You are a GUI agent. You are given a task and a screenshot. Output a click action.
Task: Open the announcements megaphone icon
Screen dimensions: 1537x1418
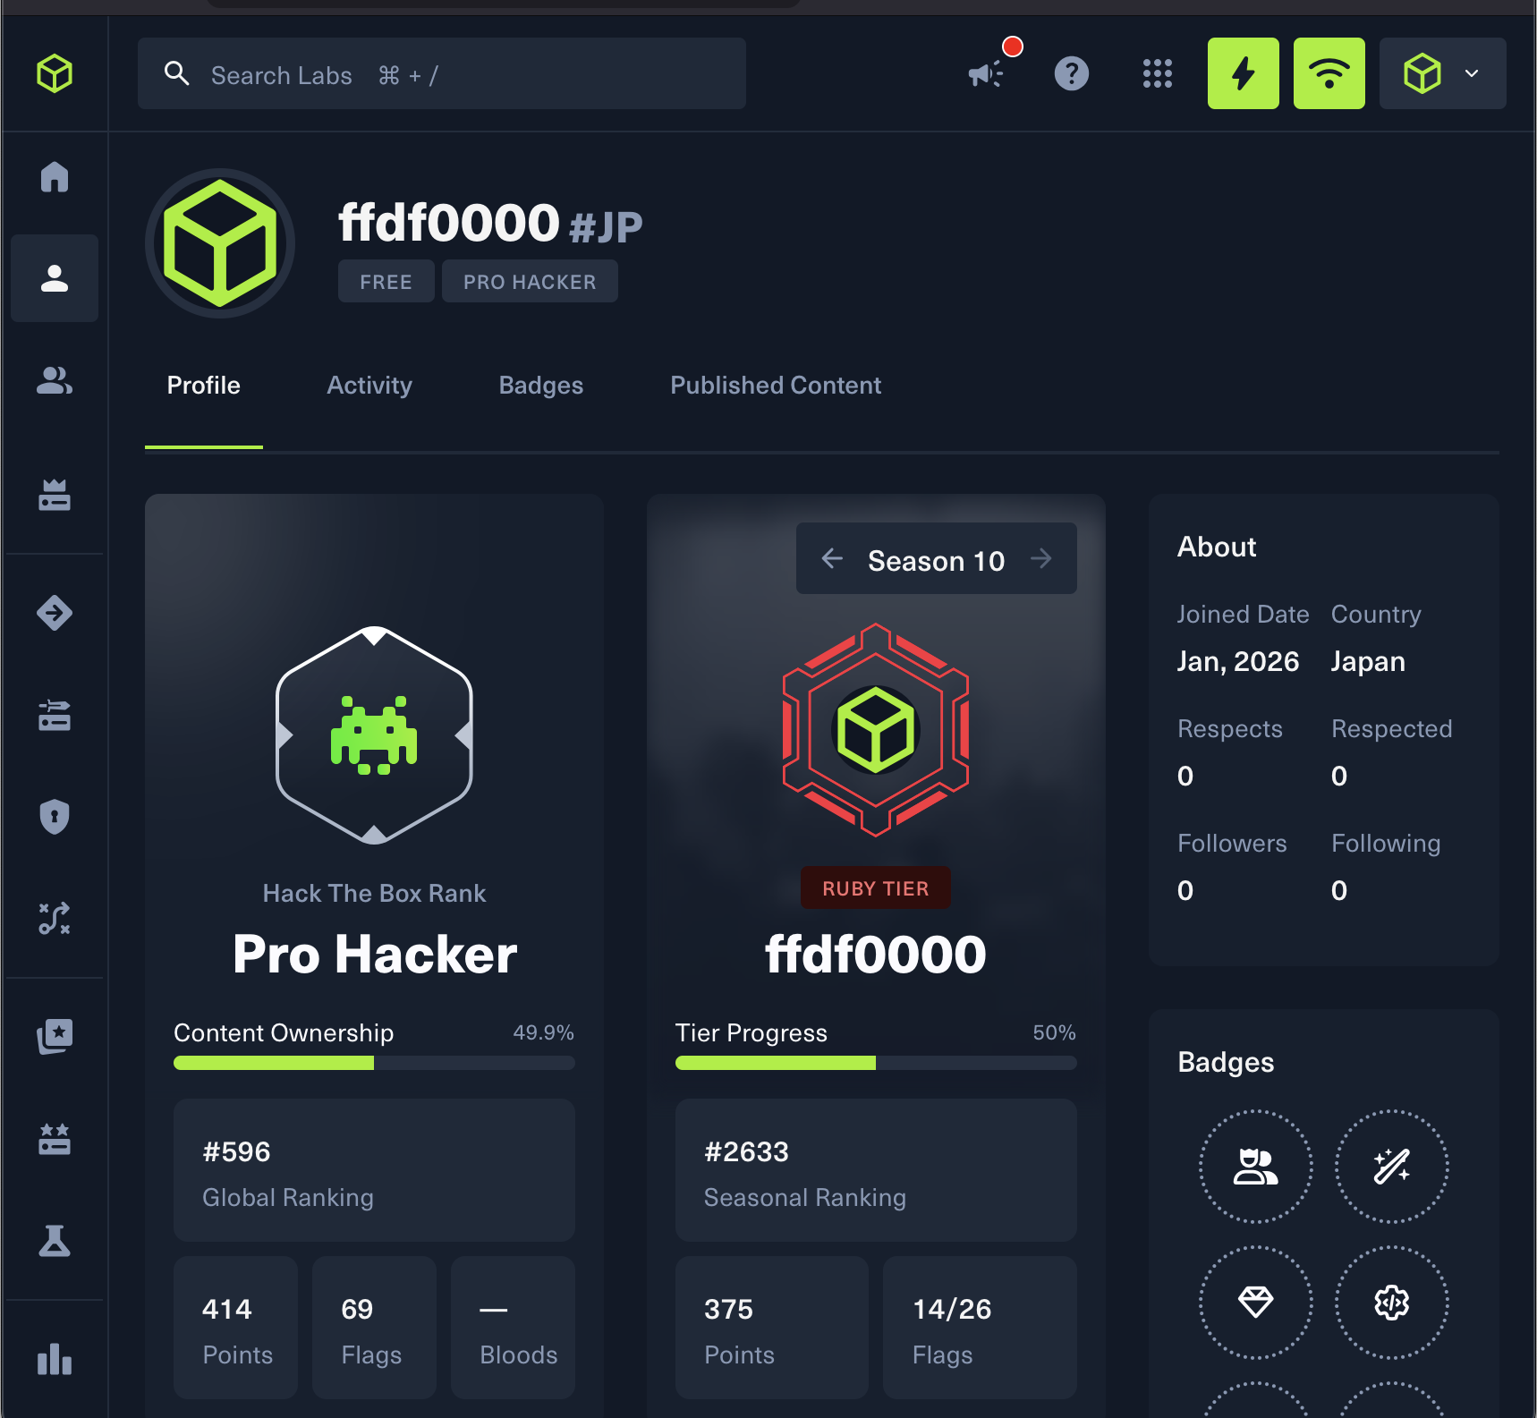click(x=986, y=73)
